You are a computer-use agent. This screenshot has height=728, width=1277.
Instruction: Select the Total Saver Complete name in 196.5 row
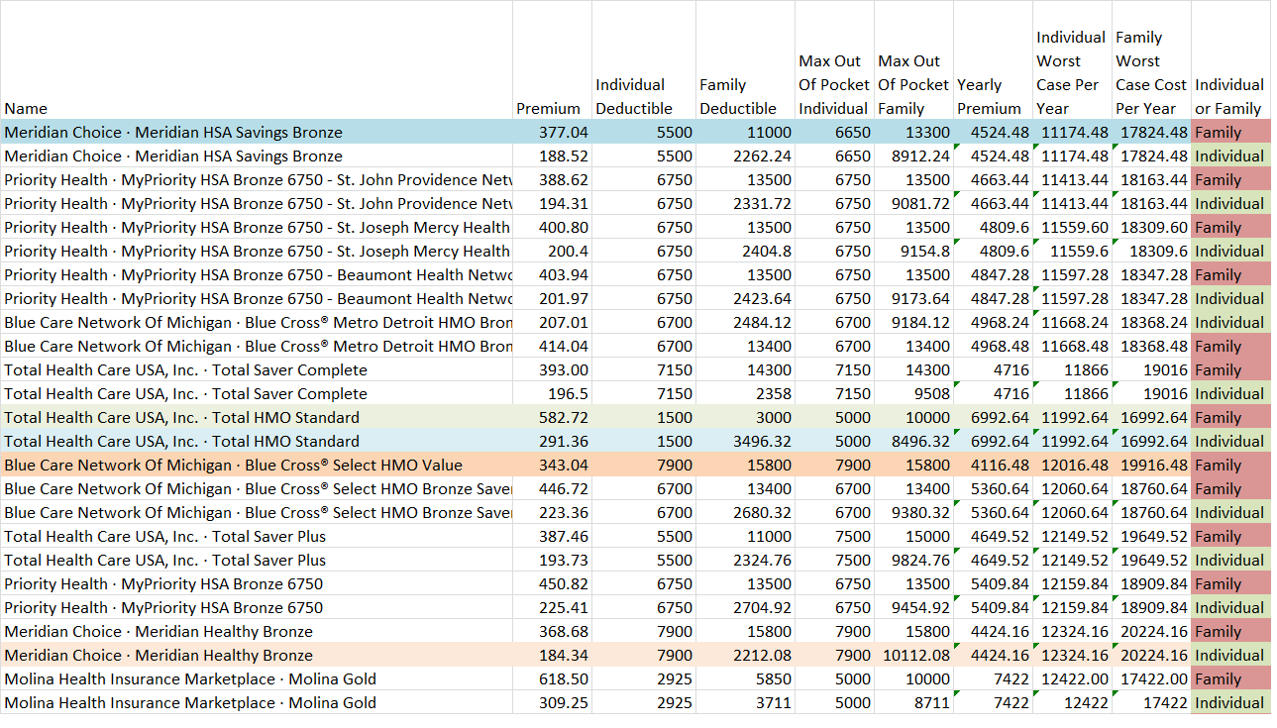tap(257, 393)
